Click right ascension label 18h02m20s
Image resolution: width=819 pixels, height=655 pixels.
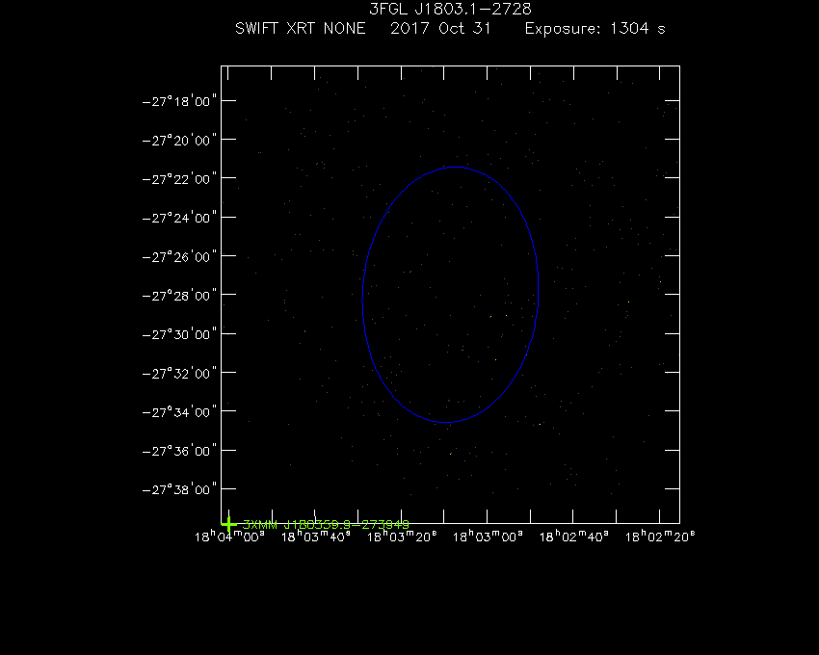tap(660, 537)
